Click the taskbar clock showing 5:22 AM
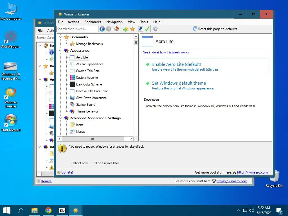The image size is (288, 216). click(264, 210)
